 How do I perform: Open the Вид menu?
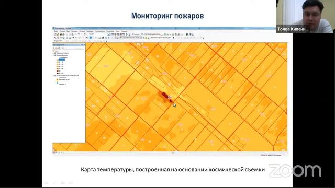coord(68,31)
